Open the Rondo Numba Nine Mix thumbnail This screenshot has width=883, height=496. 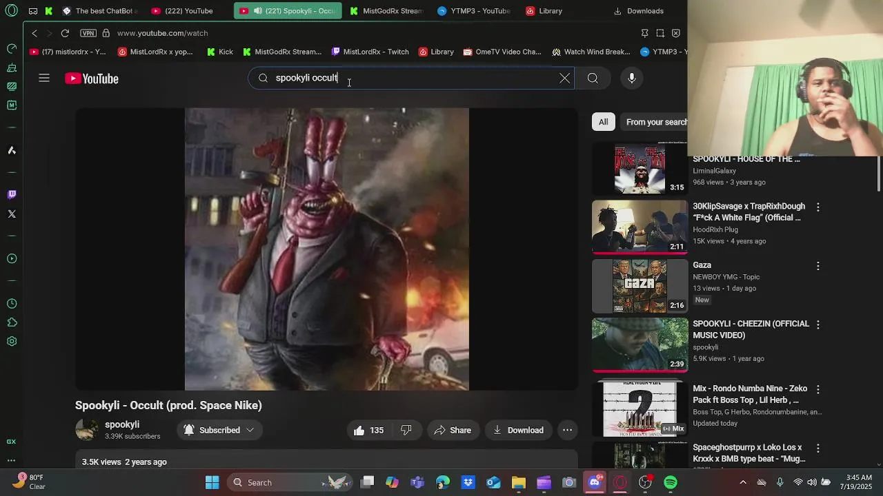coord(639,409)
